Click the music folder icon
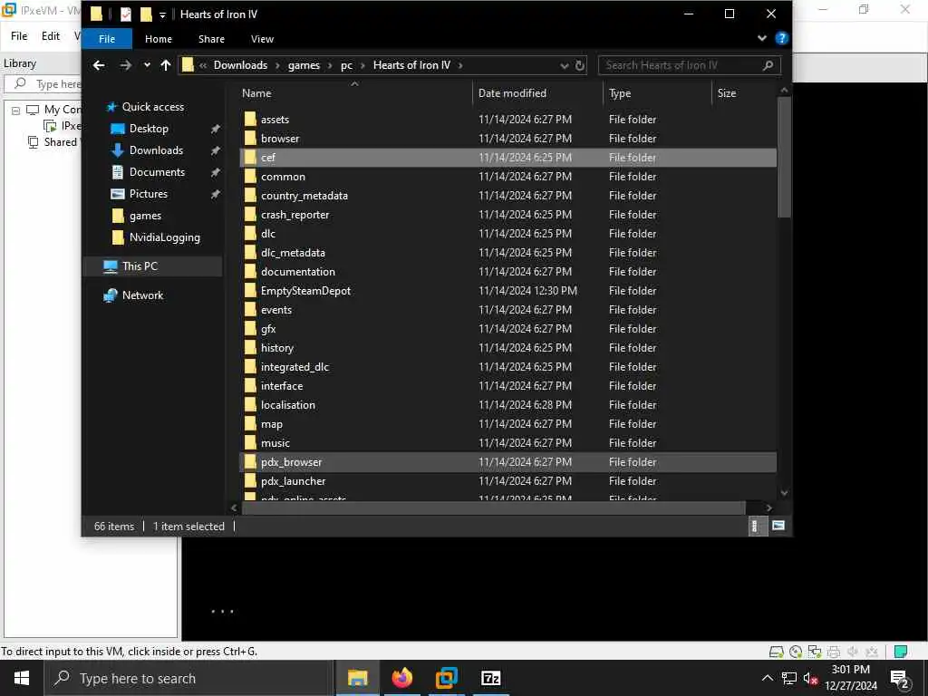The width and height of the screenshot is (928, 696). tap(250, 442)
